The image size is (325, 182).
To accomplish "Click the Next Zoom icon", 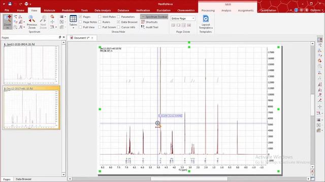I will tap(43, 19).
